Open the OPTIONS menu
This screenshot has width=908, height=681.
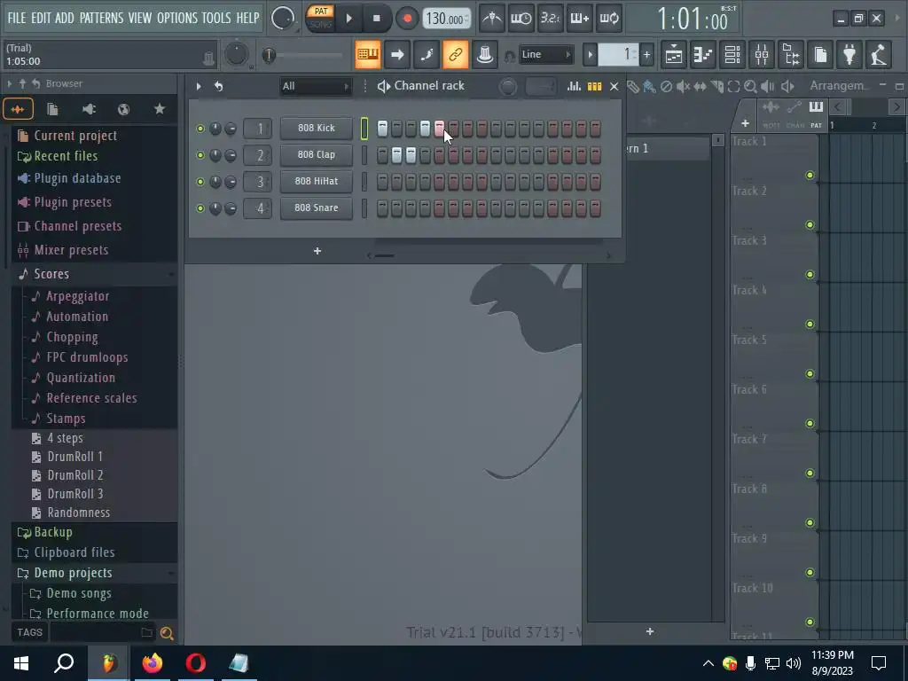point(177,18)
